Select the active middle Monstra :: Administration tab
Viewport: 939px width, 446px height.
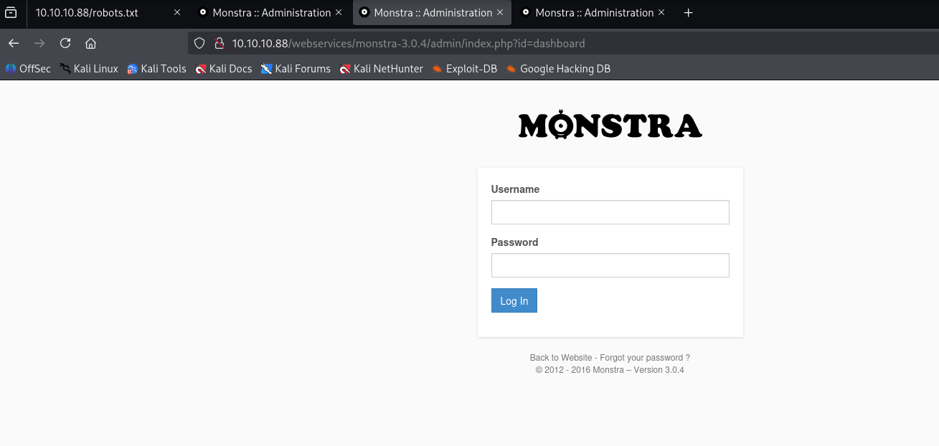433,13
